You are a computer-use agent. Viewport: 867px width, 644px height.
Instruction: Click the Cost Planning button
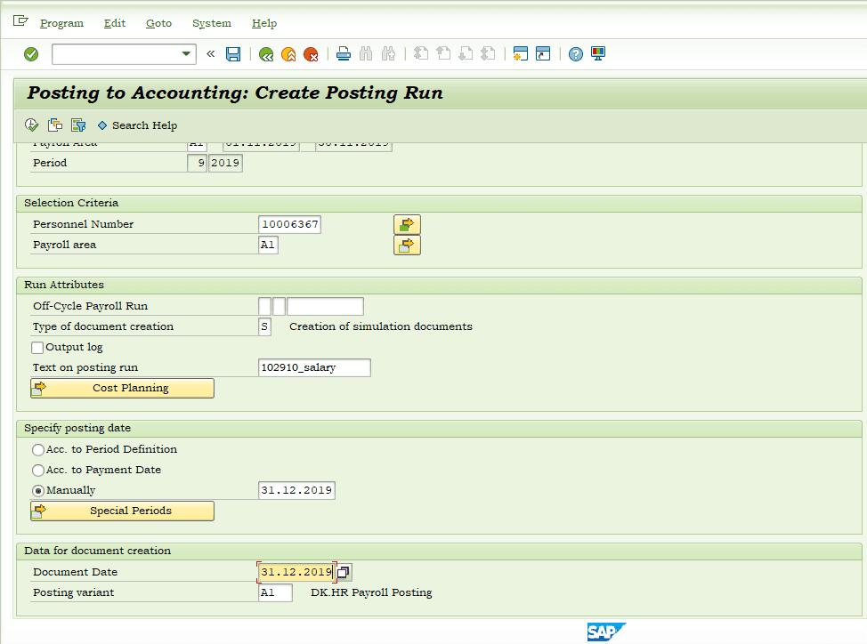pyautogui.click(x=122, y=388)
